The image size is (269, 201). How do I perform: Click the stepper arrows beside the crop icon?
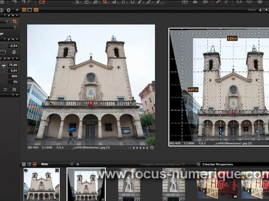[x=7, y=22]
